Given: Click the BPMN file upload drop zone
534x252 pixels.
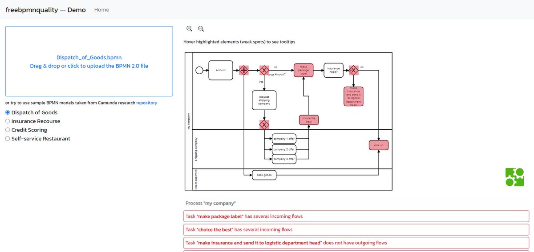Looking at the screenshot, I should point(89,61).
